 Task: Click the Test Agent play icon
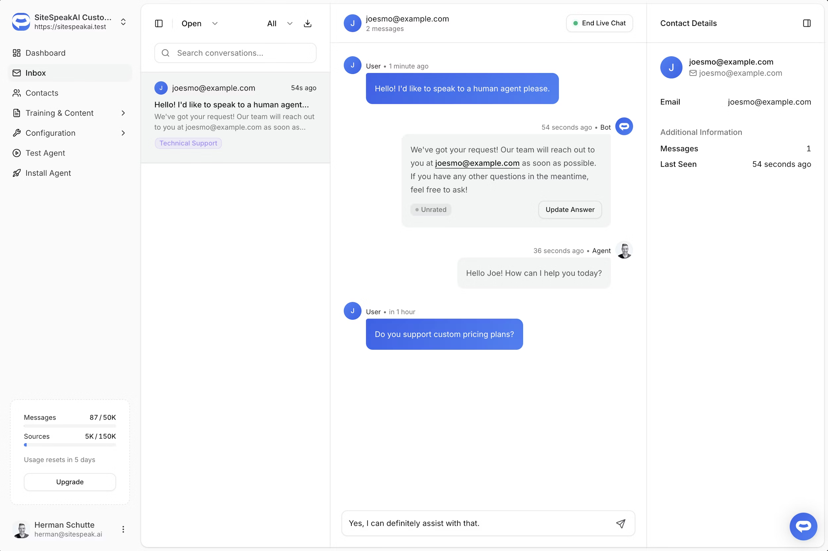coord(17,153)
